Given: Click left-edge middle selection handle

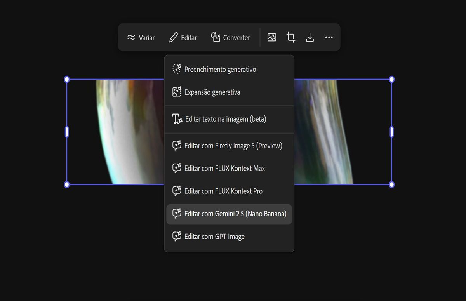Looking at the screenshot, I should point(67,132).
